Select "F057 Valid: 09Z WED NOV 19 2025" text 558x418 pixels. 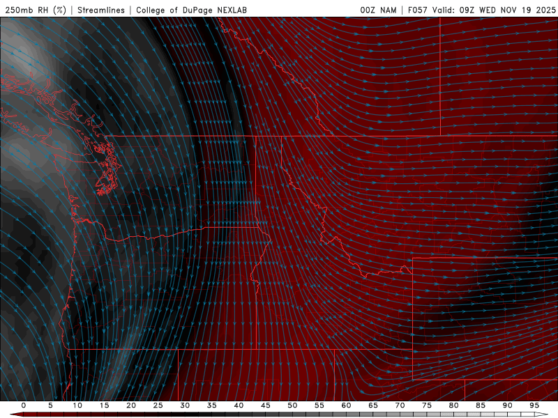tap(482, 10)
